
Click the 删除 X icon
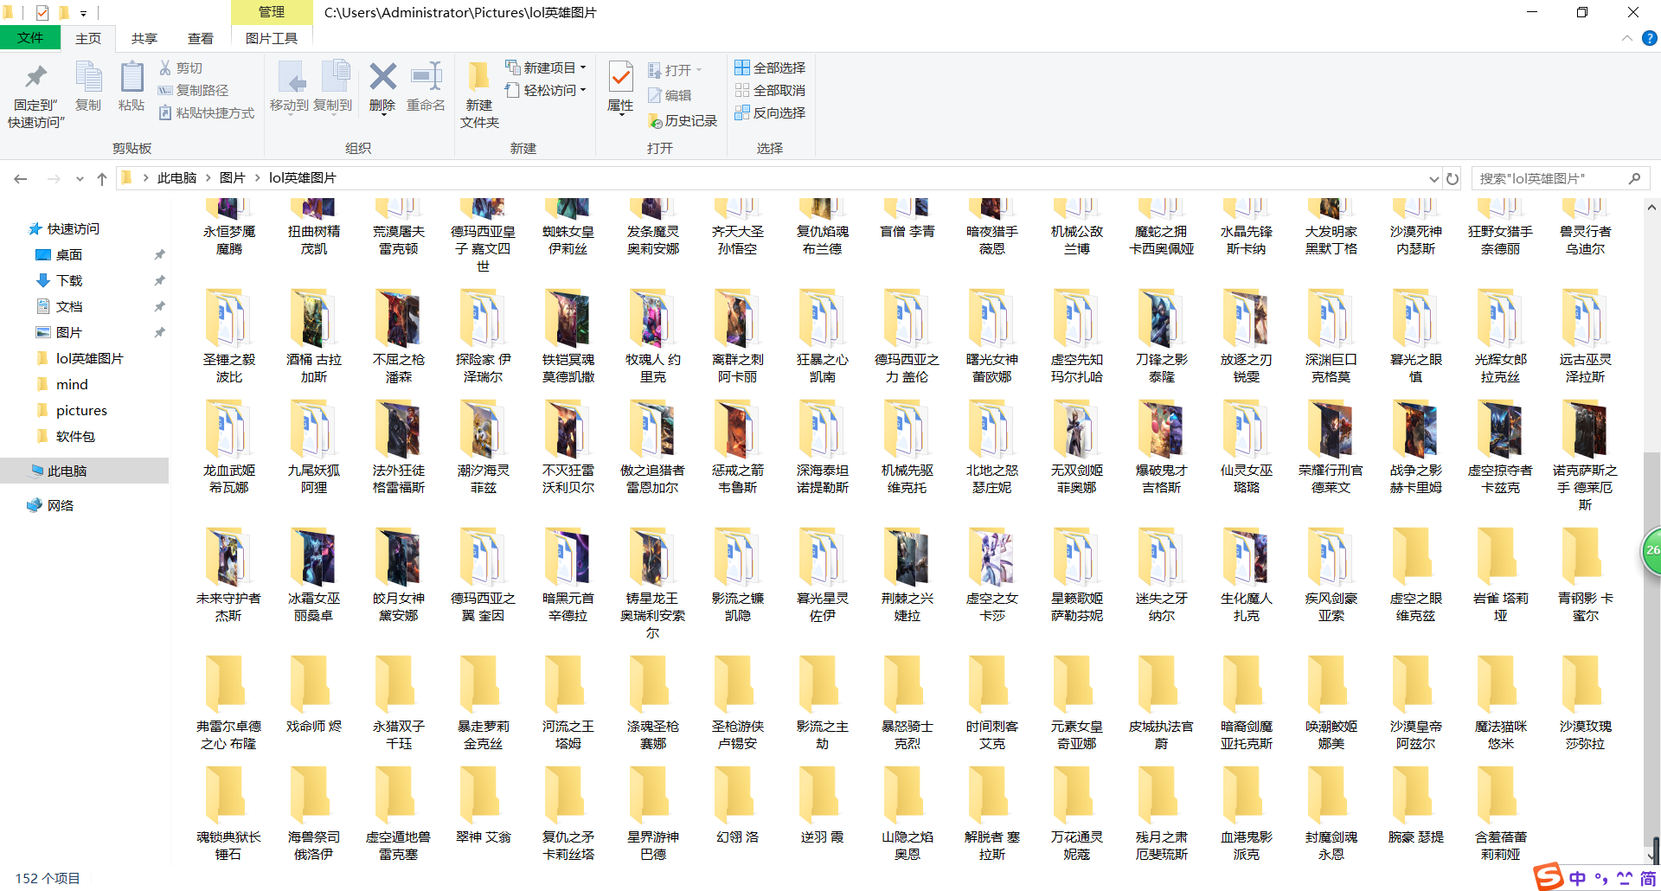(x=382, y=76)
